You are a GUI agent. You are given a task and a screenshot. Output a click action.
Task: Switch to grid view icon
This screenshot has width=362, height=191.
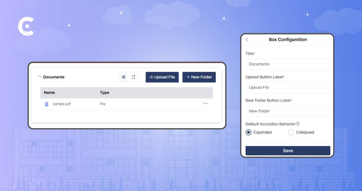124,77
